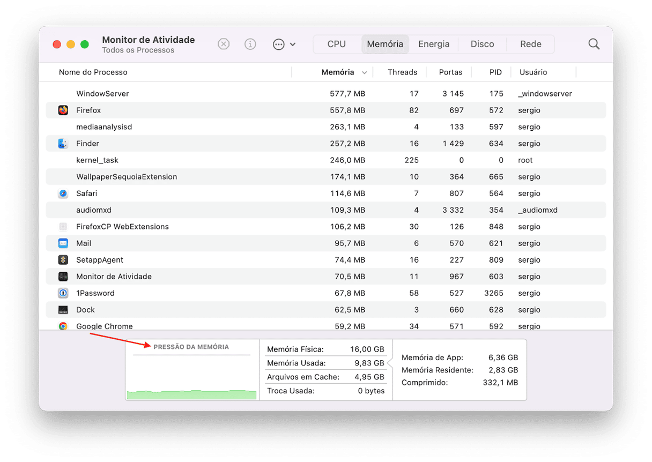Viewport: 652px width, 462px height.
Task: Click the Monitor de Atividade row icon
Action: (63, 277)
